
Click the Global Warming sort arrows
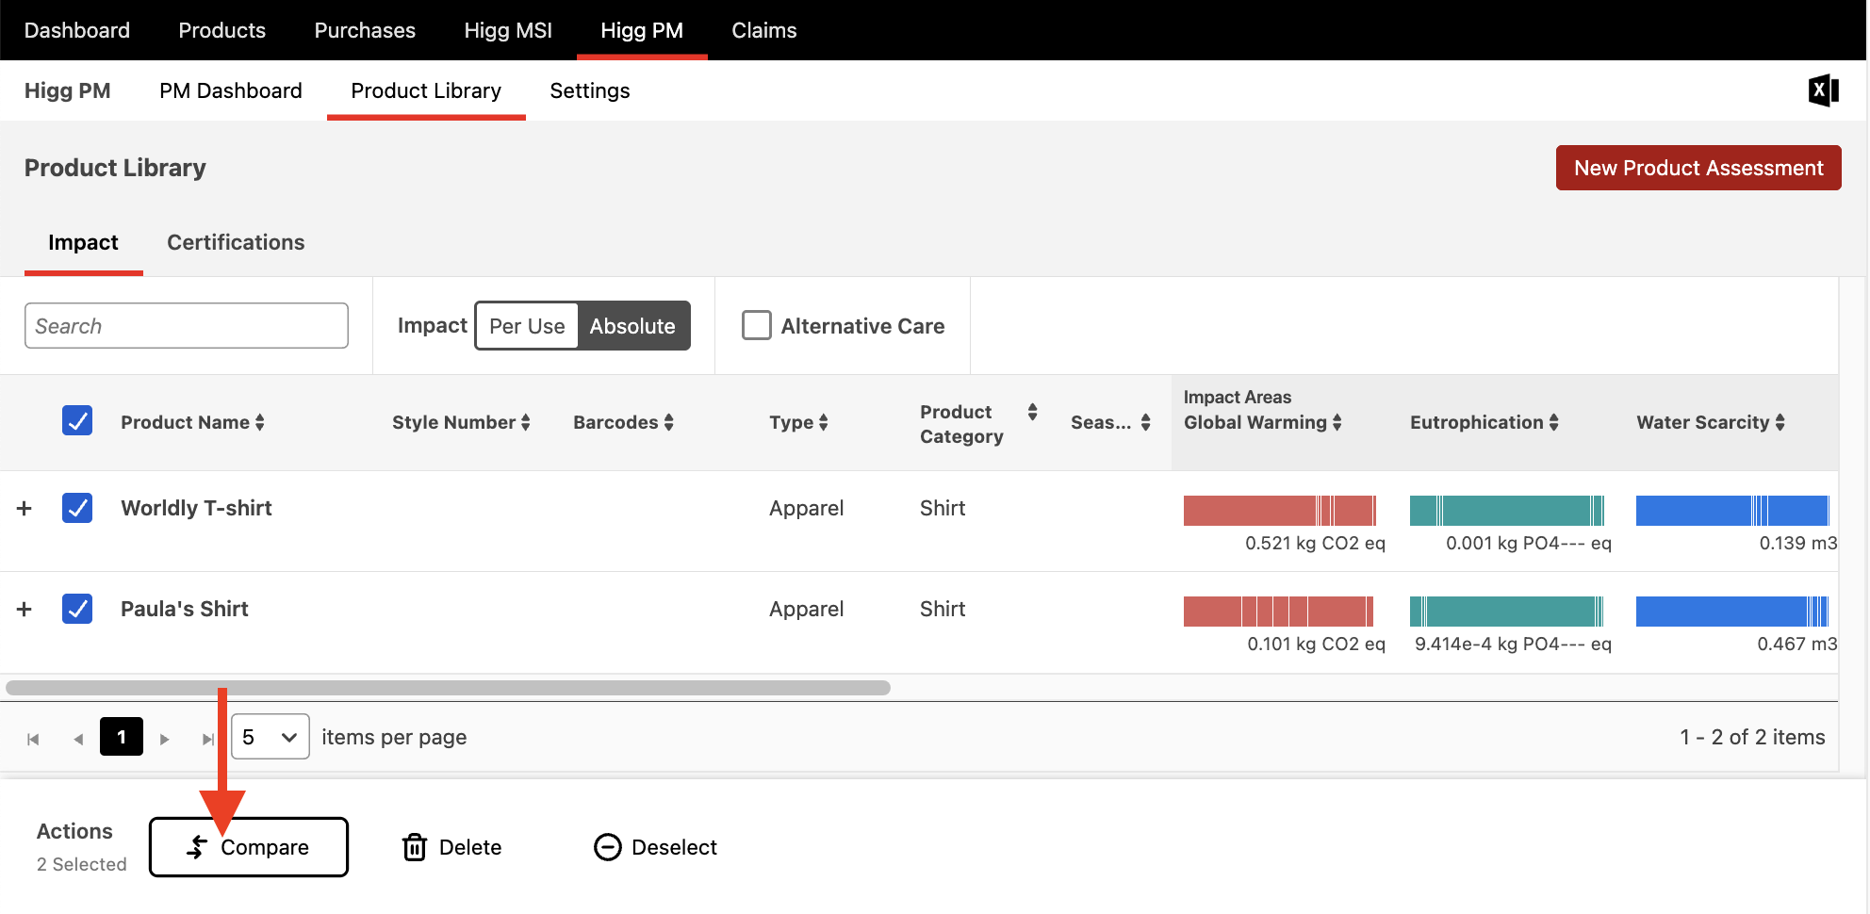[1337, 422]
